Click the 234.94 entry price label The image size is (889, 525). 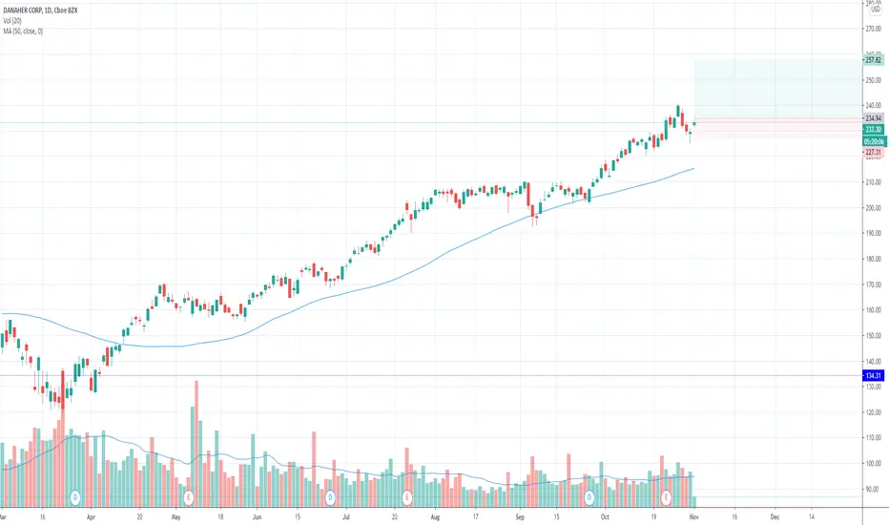click(x=873, y=118)
